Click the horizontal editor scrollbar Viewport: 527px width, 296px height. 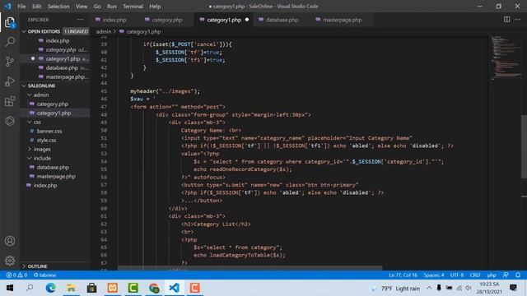250,268
